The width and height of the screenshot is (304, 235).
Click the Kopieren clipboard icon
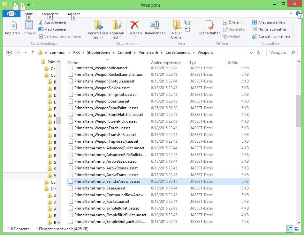coord(12,25)
